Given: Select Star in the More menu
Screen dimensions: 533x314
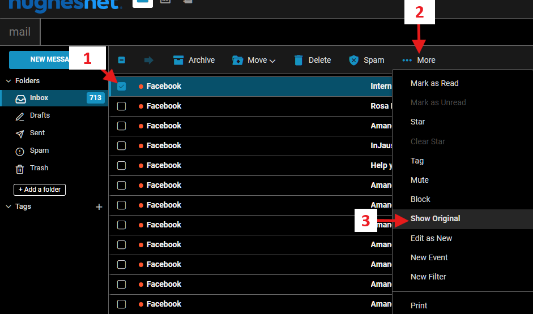Looking at the screenshot, I should click(417, 122).
